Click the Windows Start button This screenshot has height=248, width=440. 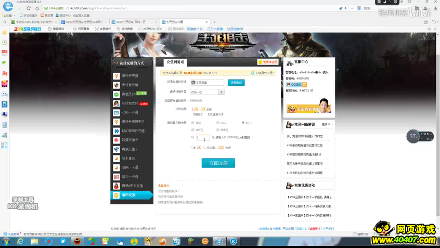6,241
